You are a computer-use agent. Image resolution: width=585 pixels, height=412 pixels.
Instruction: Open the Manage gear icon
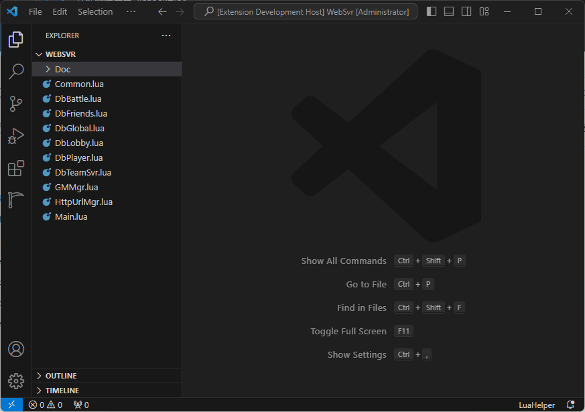click(x=15, y=381)
